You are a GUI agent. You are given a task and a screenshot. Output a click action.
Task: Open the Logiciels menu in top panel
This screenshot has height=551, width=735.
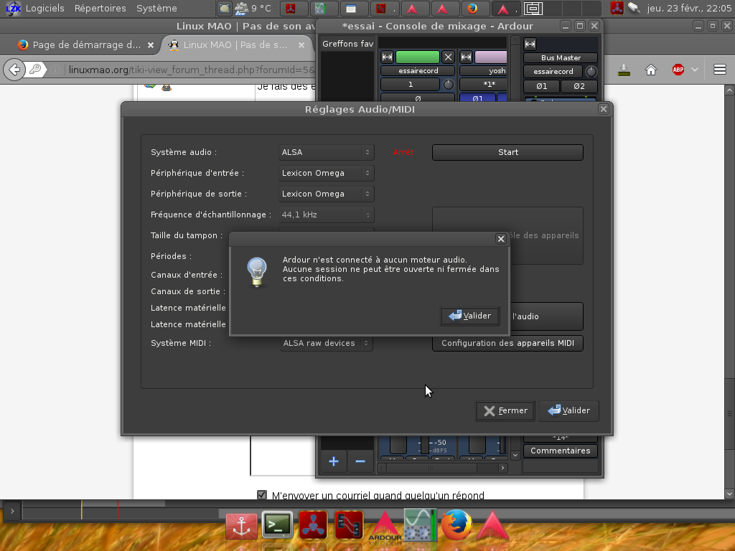(x=45, y=9)
